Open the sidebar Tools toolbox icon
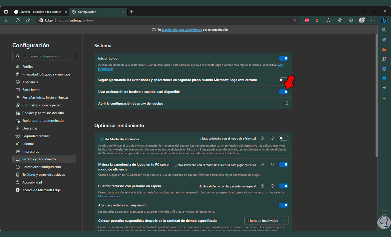Viewport: 391px width, 237px height. tap(384, 50)
